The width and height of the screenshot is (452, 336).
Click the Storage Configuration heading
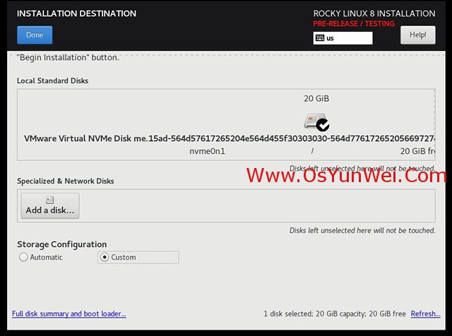click(x=61, y=244)
